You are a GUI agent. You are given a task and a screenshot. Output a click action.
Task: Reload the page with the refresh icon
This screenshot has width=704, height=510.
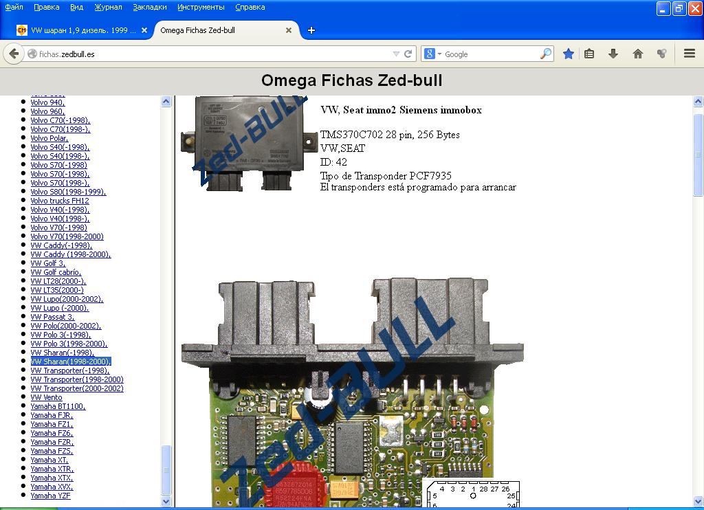click(x=408, y=54)
